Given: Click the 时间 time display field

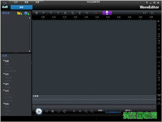Looking at the screenshot, I should tap(113, 111).
